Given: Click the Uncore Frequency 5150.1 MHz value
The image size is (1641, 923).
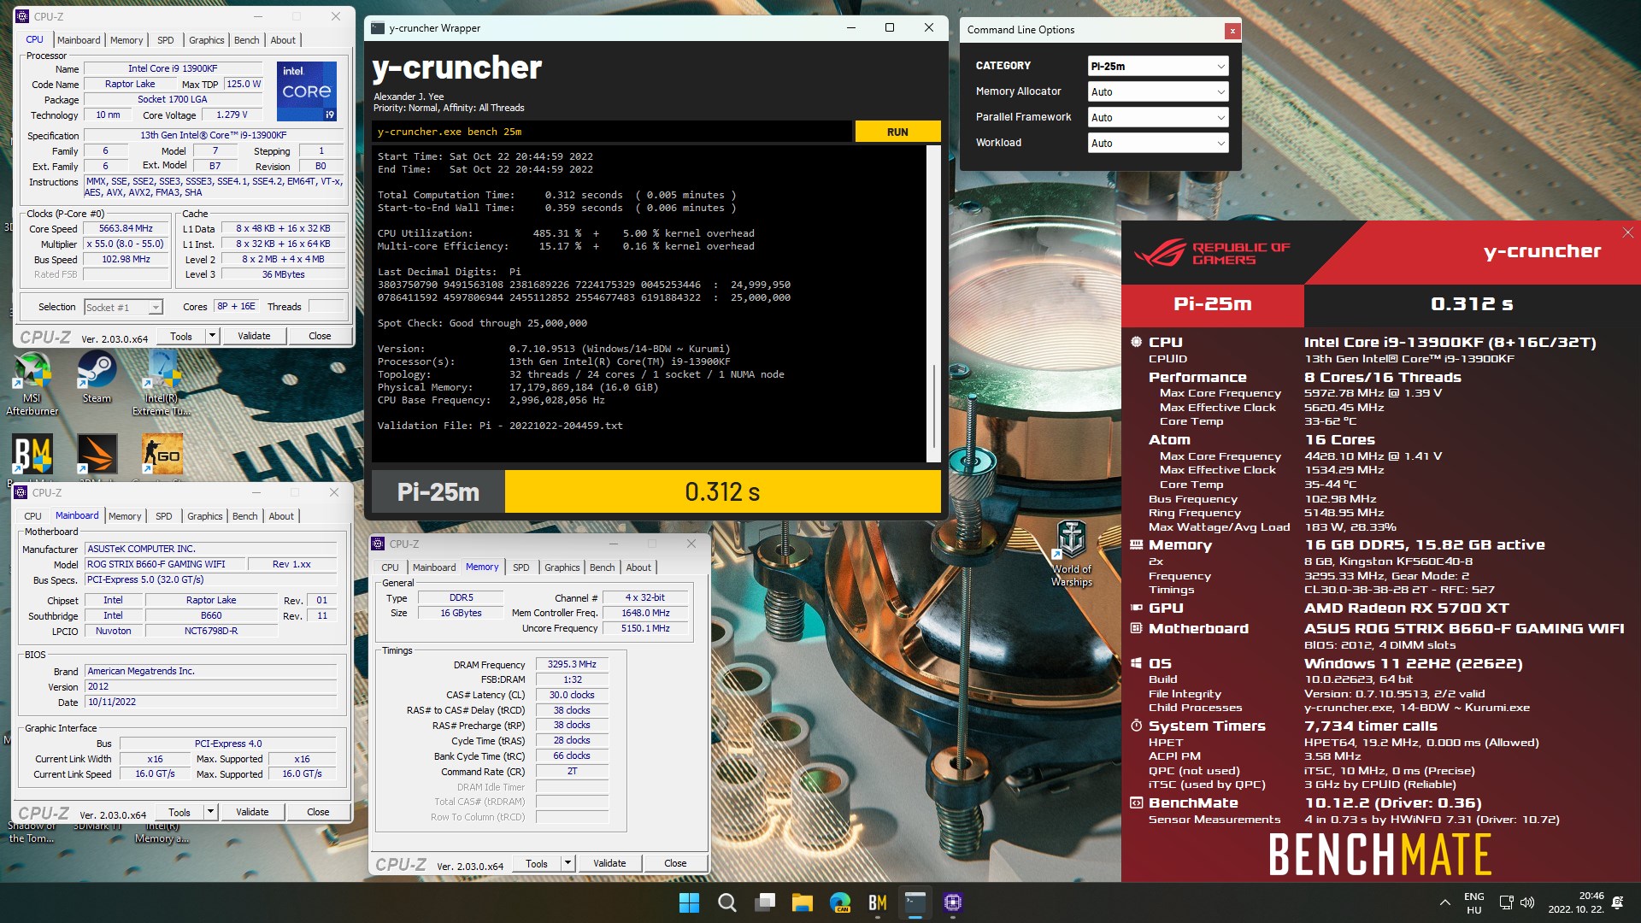Looking at the screenshot, I should pos(645,628).
